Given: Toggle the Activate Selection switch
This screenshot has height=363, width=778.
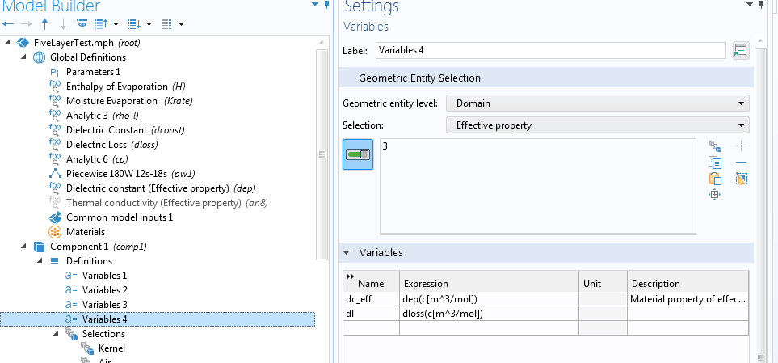Looking at the screenshot, I should tap(358, 154).
